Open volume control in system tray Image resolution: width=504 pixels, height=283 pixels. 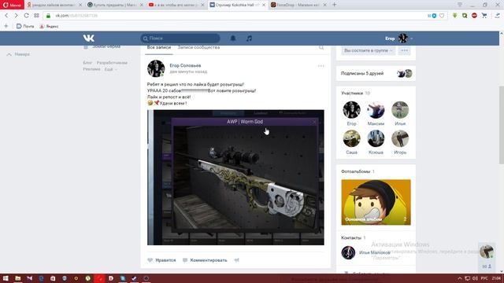point(475,278)
